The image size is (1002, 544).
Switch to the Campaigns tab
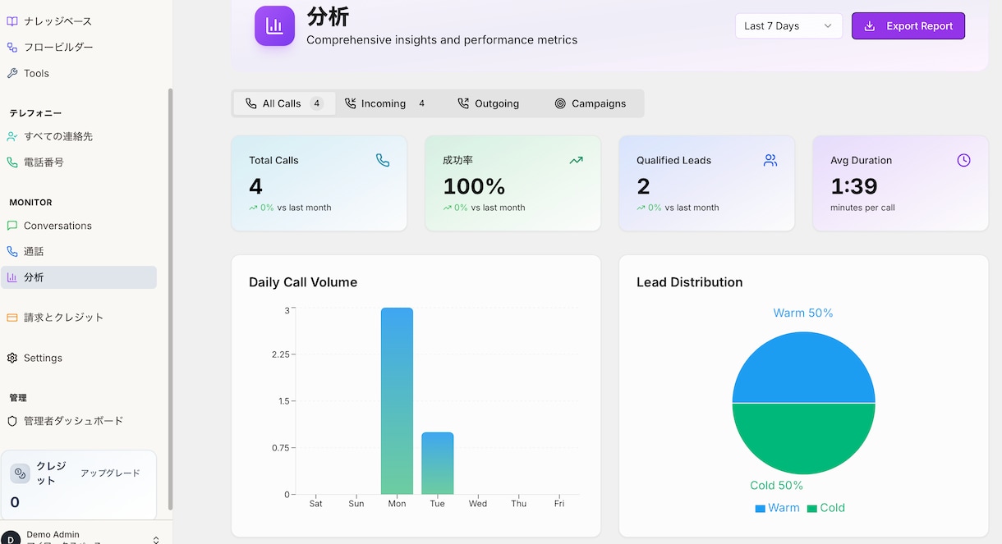[x=591, y=103]
